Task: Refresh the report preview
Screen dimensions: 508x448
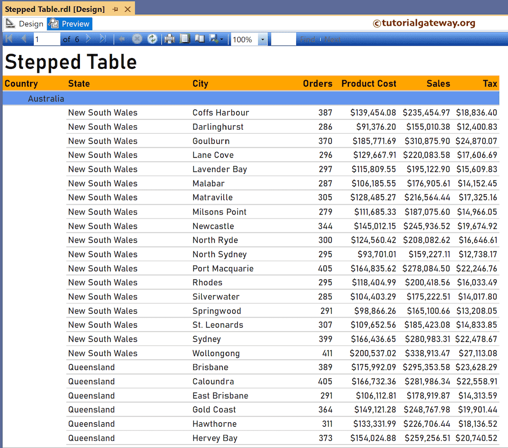Action: click(152, 39)
